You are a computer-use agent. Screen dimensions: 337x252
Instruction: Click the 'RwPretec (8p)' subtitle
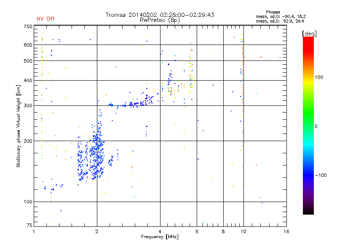[160, 20]
